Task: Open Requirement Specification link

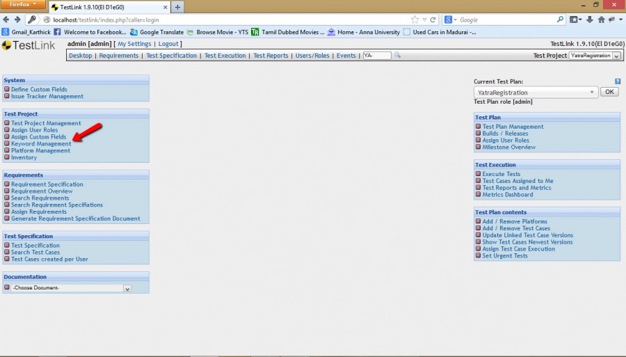Action: click(47, 184)
